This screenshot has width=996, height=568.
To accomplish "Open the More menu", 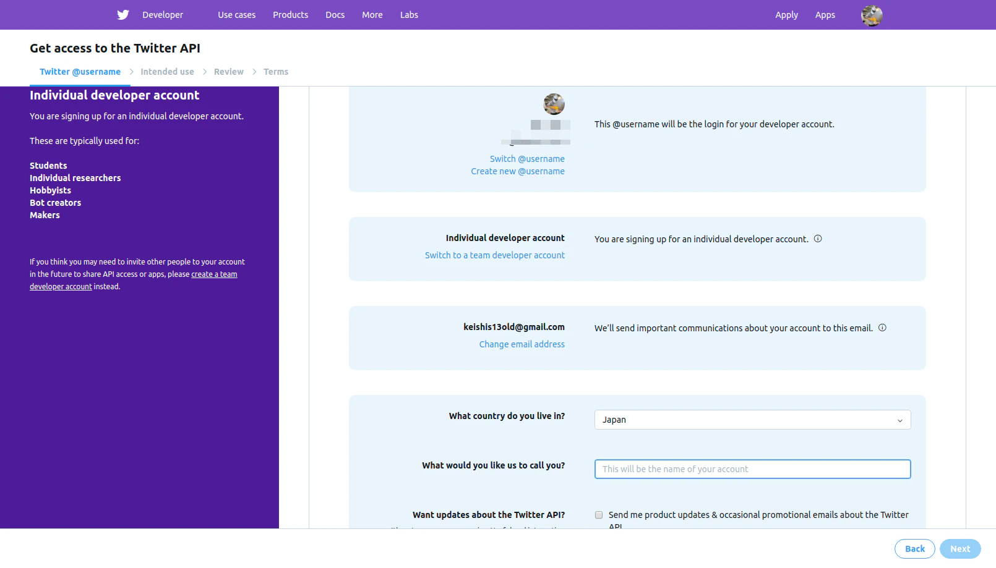I will pos(372,15).
